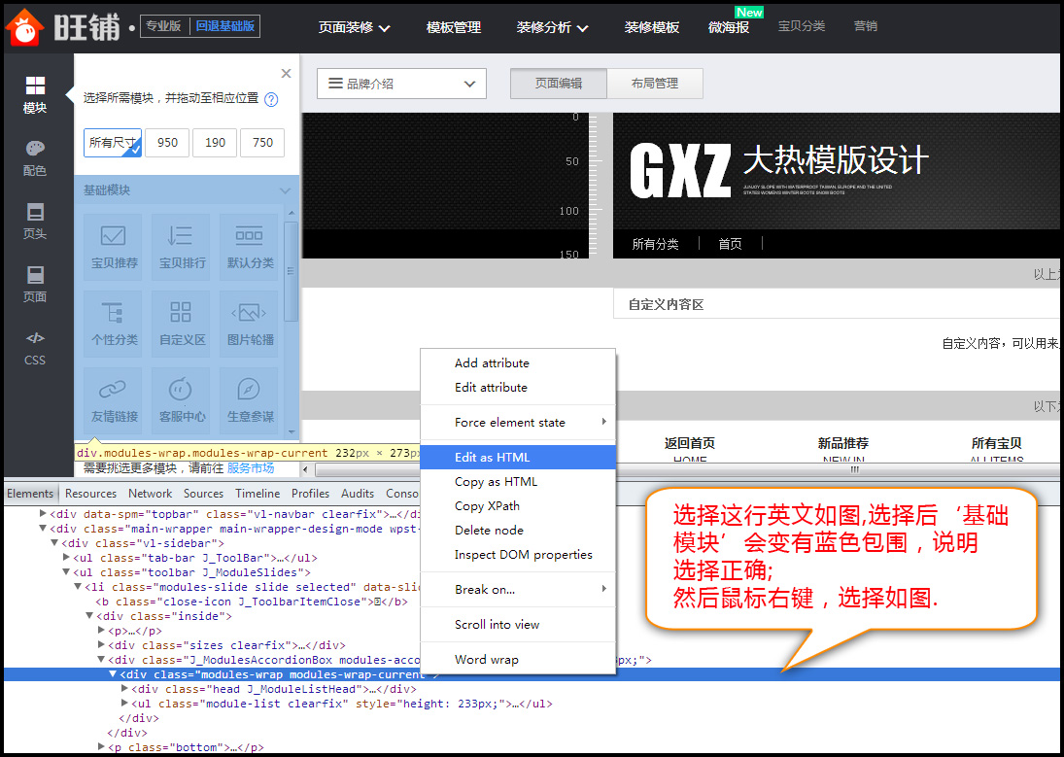Select the 宝贝排行 module icon
The image size is (1064, 757).
click(x=181, y=247)
